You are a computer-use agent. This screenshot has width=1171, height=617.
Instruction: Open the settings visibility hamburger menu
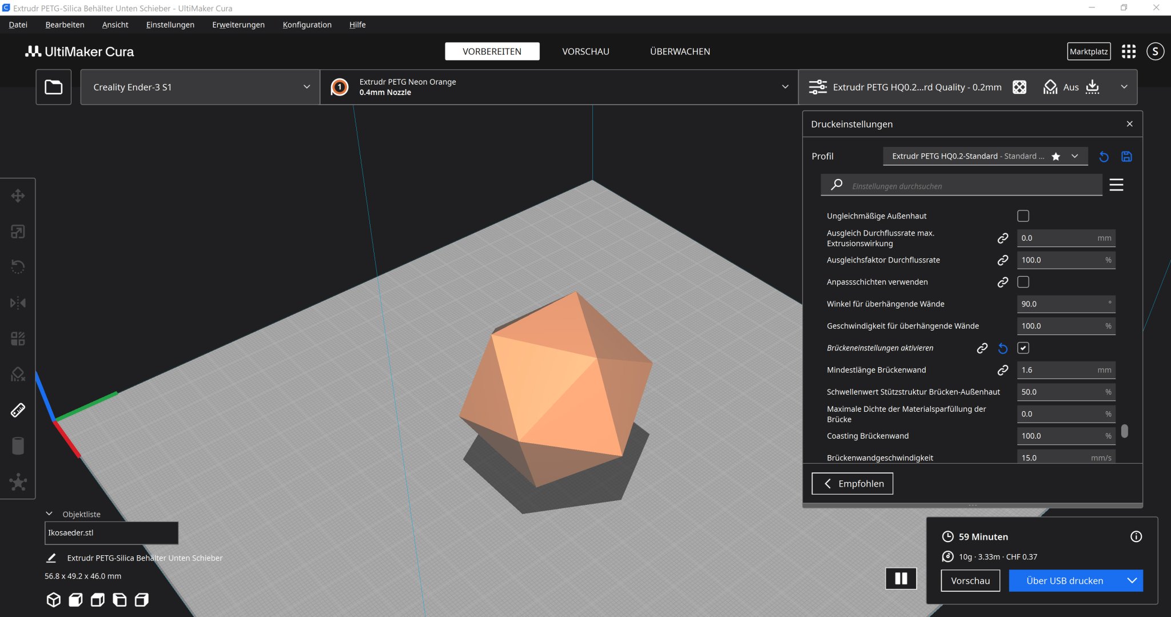[x=1116, y=185]
